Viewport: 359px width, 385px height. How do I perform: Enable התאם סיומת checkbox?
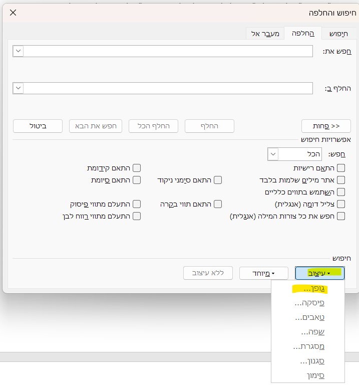pos(137,180)
